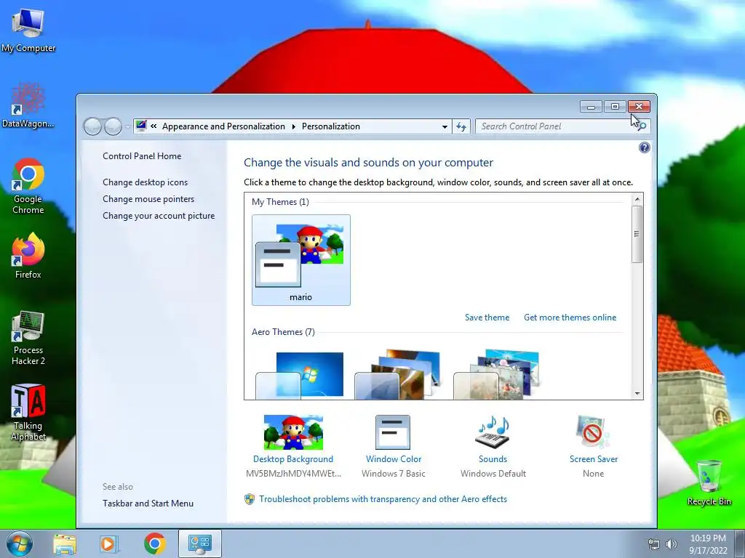
Task: Go to Control Panel Home
Action: tap(142, 156)
